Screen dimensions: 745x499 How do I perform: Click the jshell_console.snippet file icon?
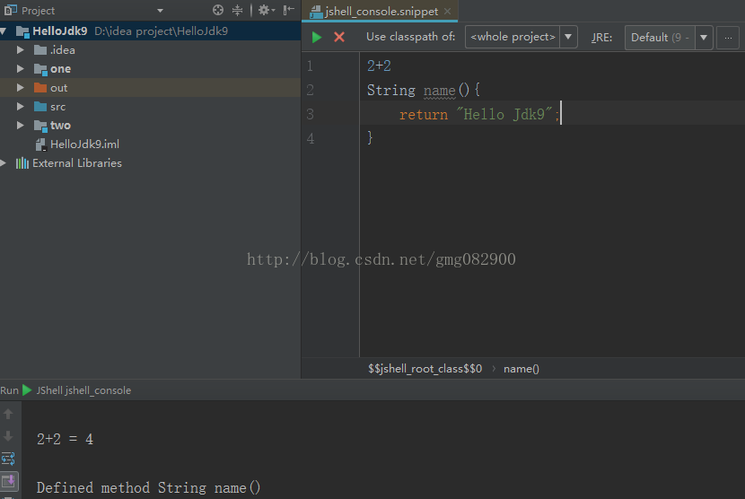(x=316, y=12)
